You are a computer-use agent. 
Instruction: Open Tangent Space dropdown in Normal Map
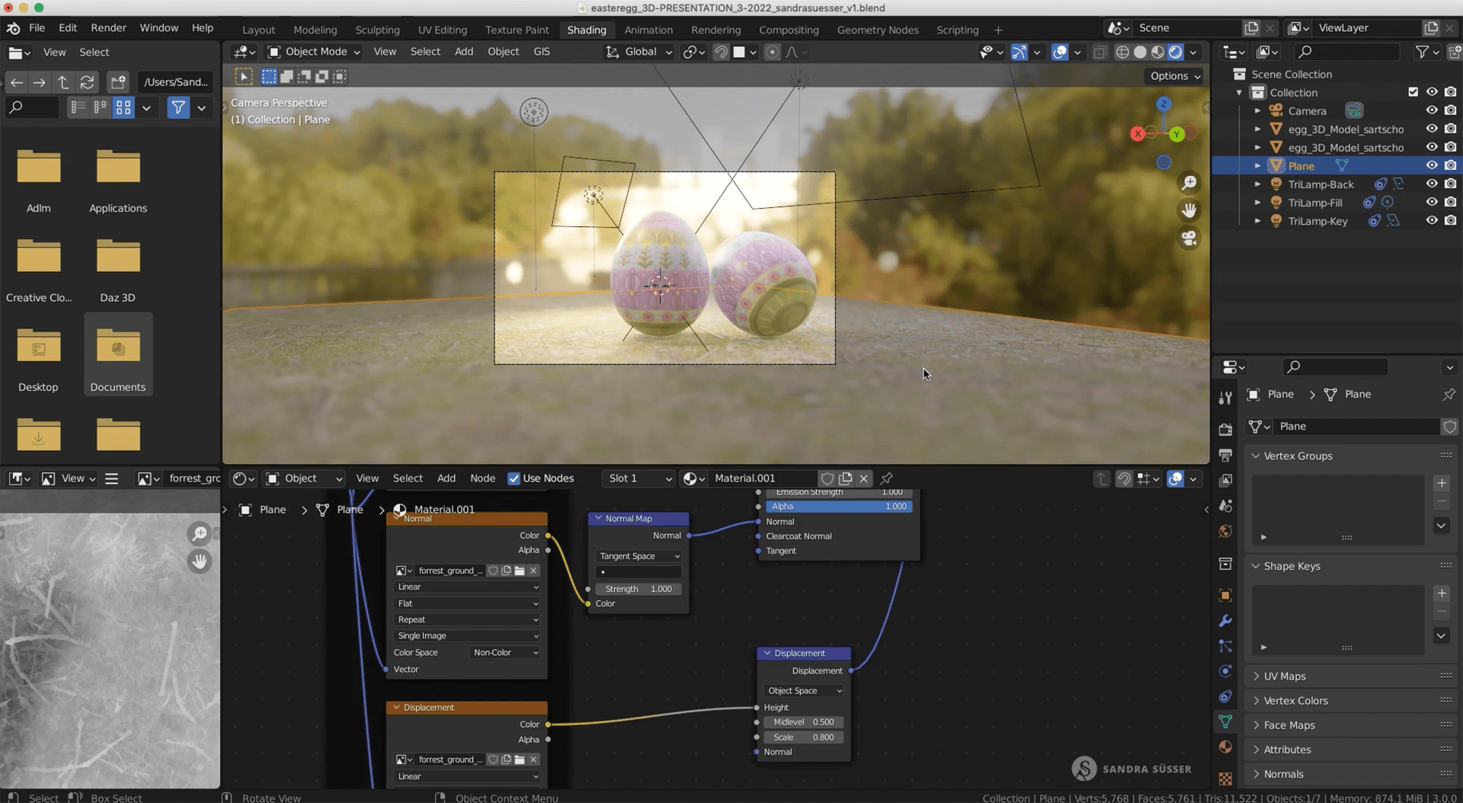[x=638, y=556]
